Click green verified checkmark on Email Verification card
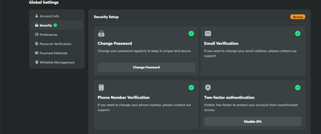 (298, 33)
